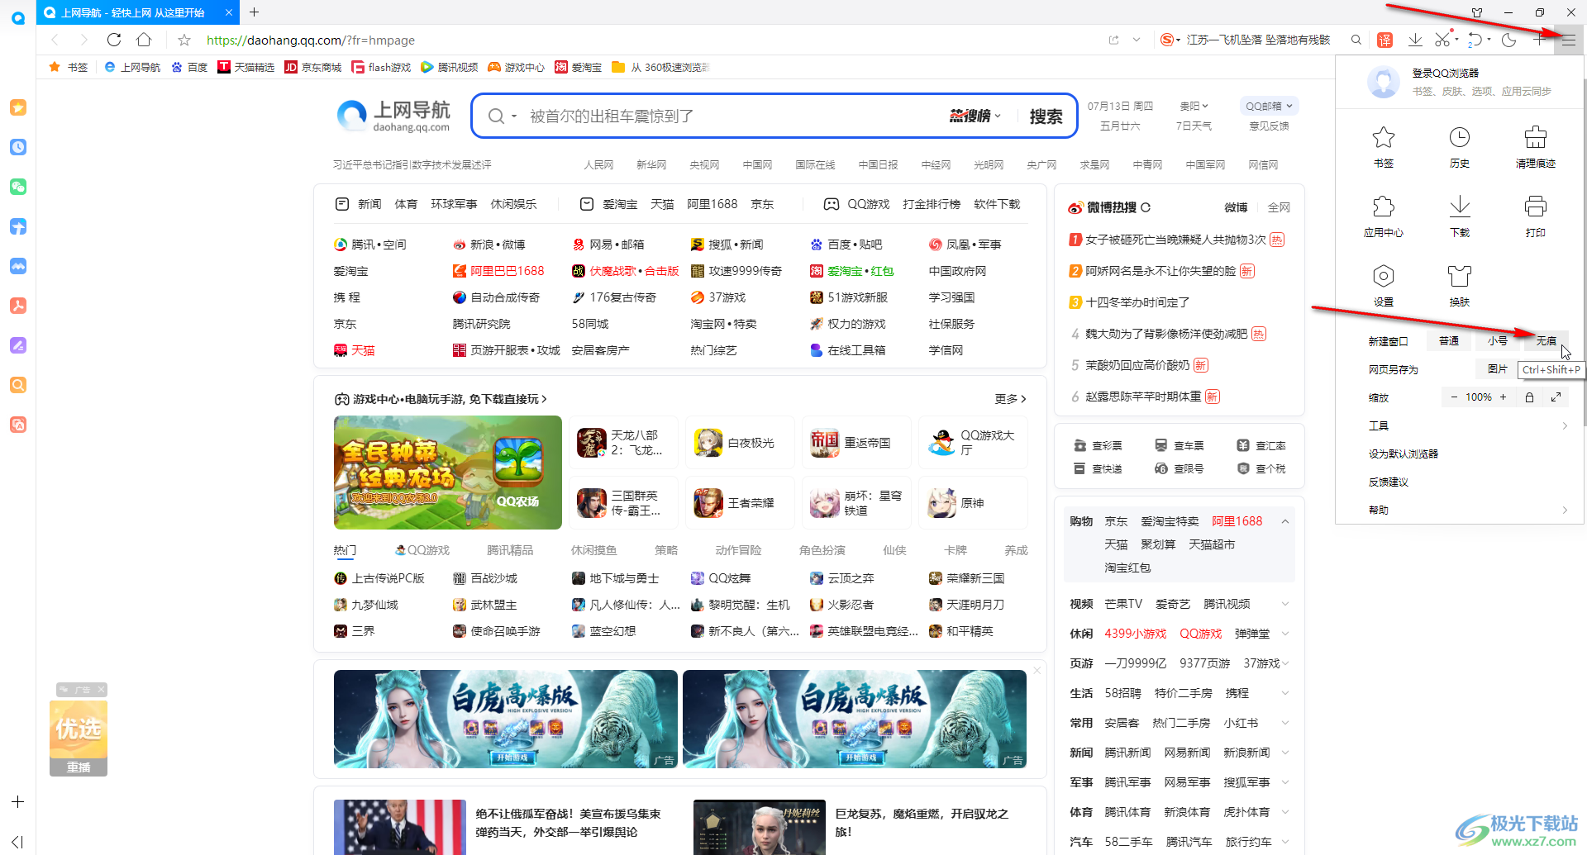This screenshot has width=1587, height=855.
Task: Collapse the 购物 category chevron
Action: point(1285,521)
